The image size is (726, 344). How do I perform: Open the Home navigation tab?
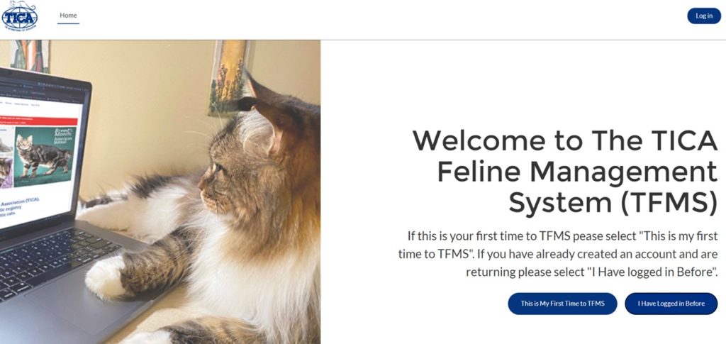tap(68, 16)
